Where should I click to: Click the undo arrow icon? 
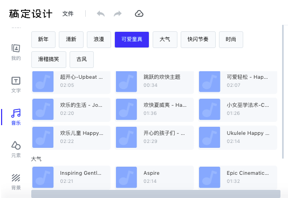(101, 13)
